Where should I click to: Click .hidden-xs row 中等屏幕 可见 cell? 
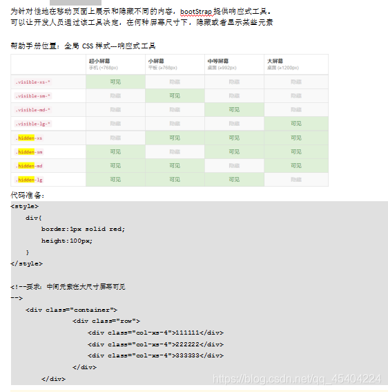[x=234, y=138]
